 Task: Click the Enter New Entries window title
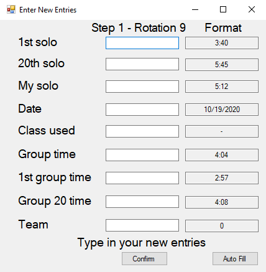pos(48,10)
